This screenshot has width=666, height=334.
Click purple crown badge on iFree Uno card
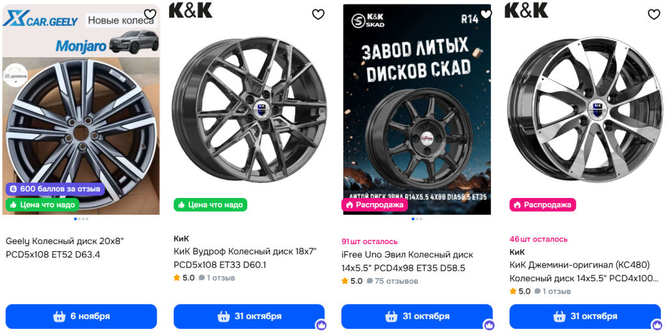488,325
